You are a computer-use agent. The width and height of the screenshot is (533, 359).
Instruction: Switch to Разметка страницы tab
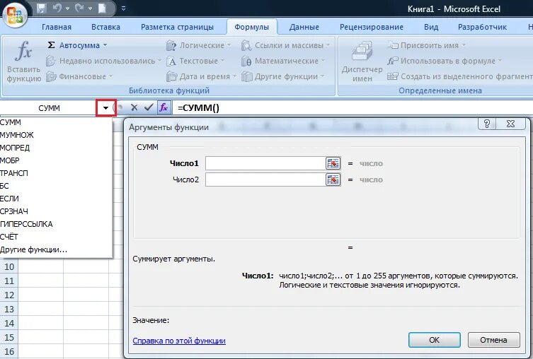(177, 27)
